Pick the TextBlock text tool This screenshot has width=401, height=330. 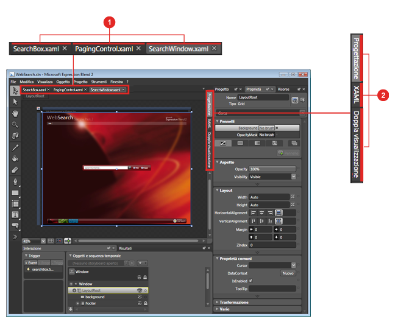pyautogui.click(x=15, y=214)
